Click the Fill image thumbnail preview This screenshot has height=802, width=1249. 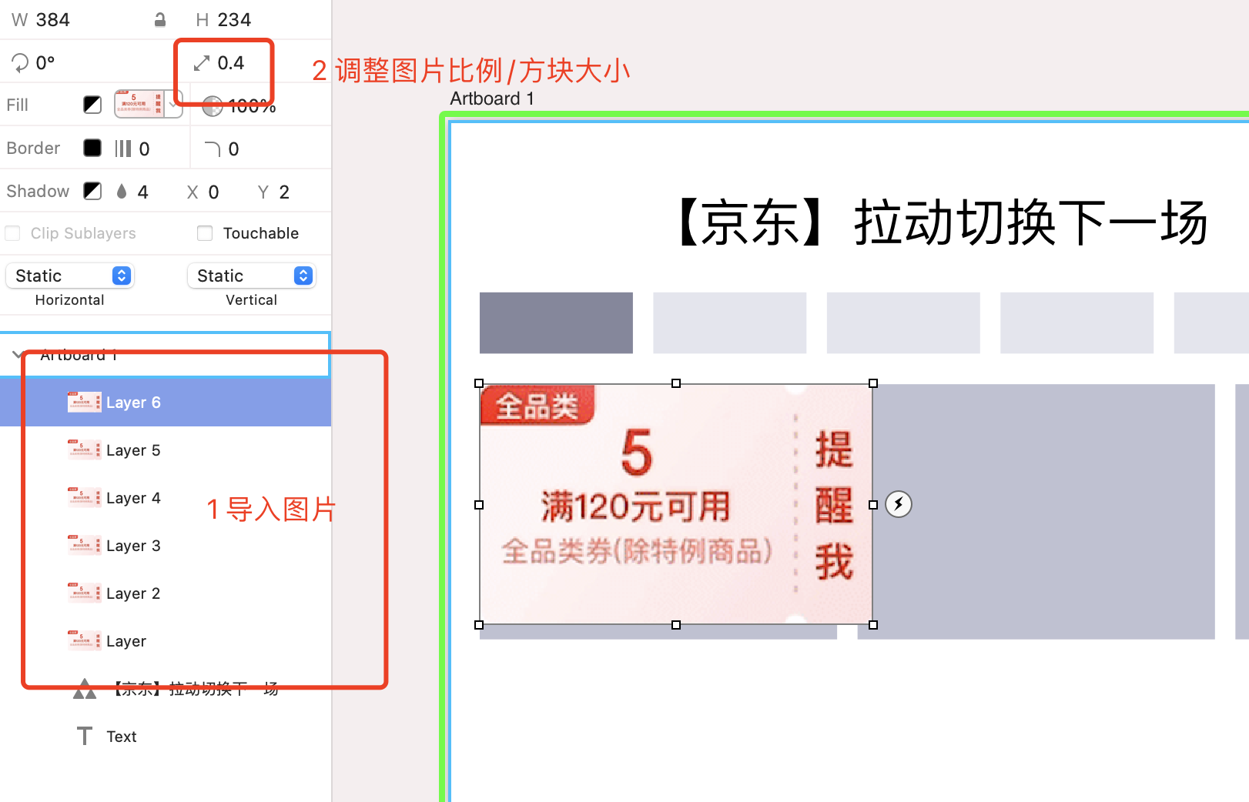[140, 104]
